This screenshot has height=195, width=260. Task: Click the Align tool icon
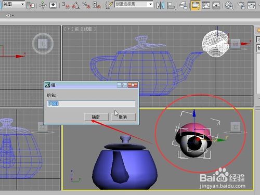pyautogui.click(x=171, y=6)
